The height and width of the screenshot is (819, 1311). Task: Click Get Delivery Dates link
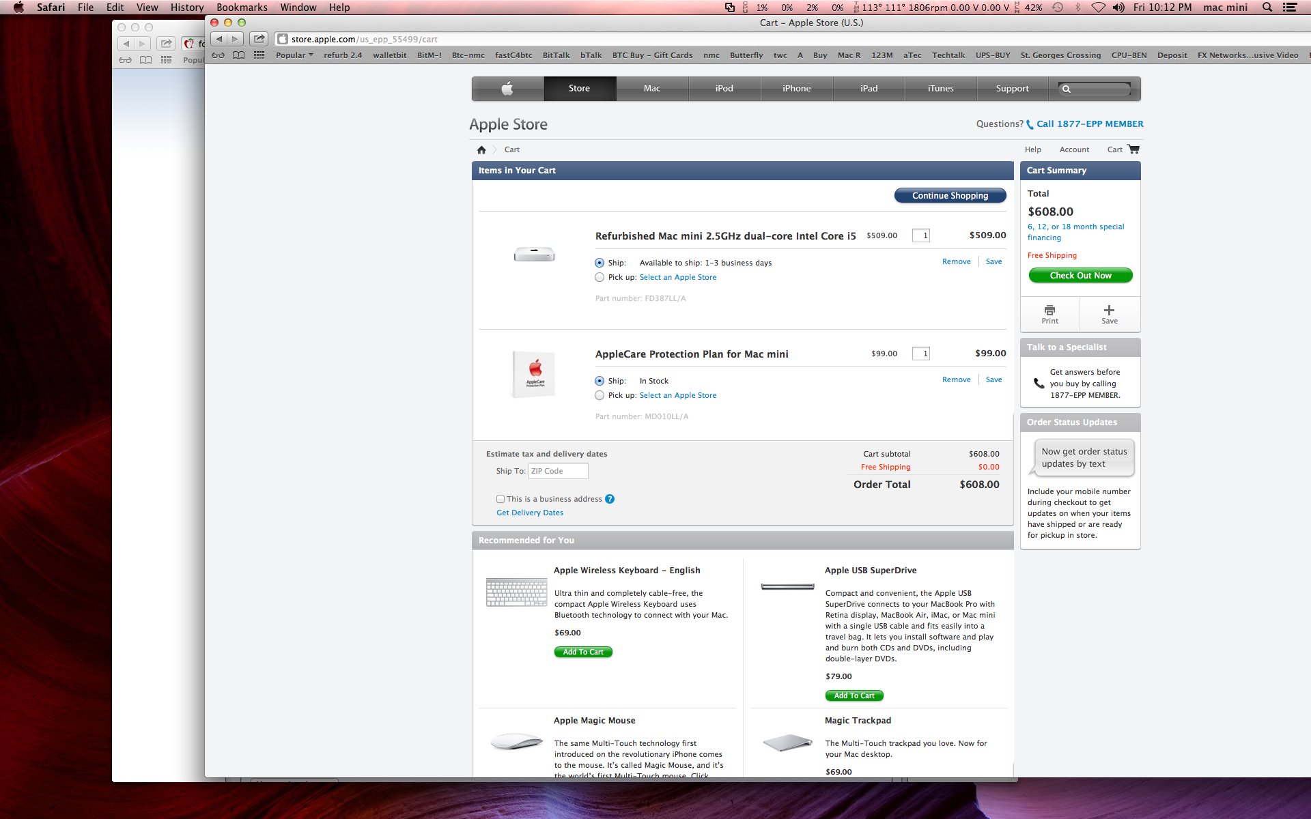pyautogui.click(x=530, y=513)
